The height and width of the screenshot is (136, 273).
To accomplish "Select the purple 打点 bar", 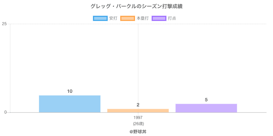I will [206, 108].
